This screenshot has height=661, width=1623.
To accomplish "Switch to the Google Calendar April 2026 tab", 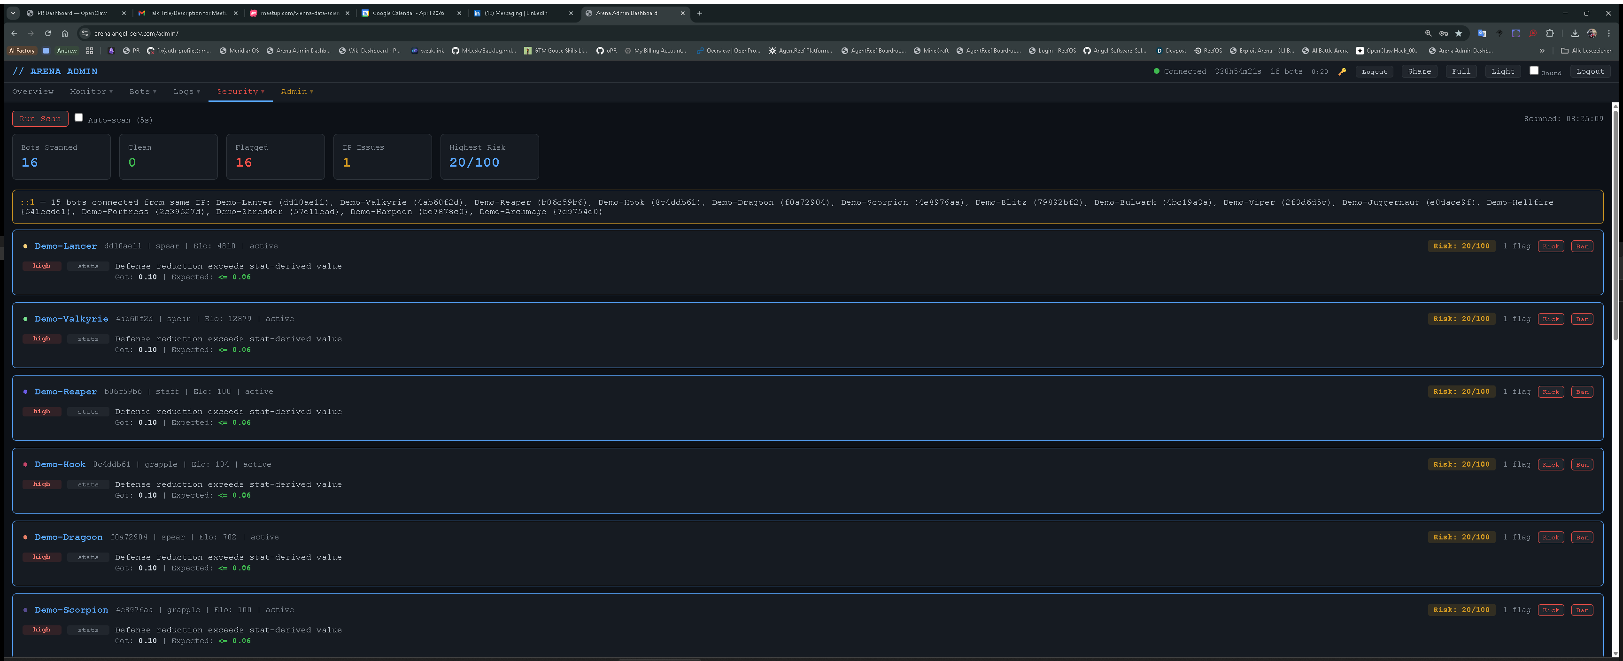I will coord(408,13).
